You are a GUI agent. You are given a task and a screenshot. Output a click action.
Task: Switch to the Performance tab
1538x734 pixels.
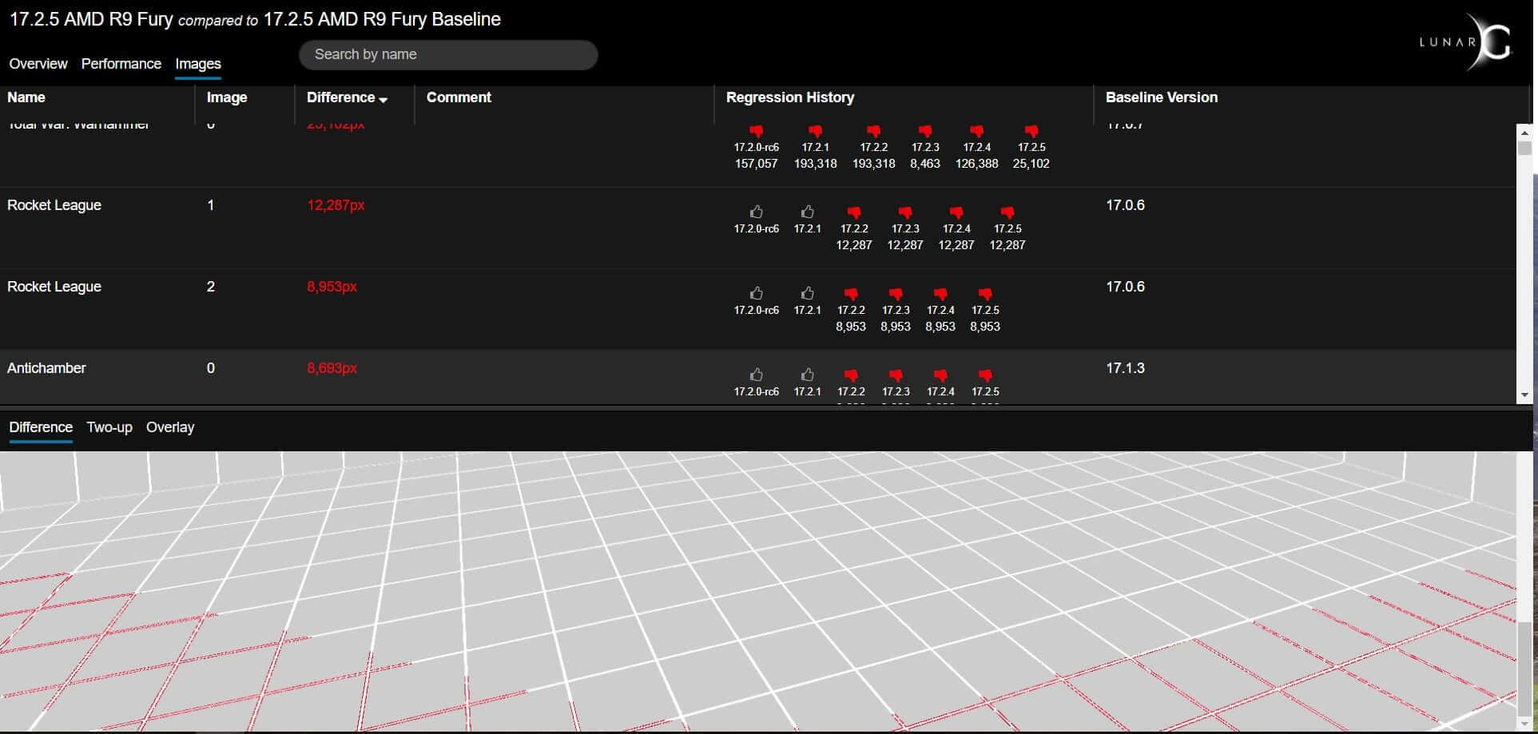tap(121, 64)
